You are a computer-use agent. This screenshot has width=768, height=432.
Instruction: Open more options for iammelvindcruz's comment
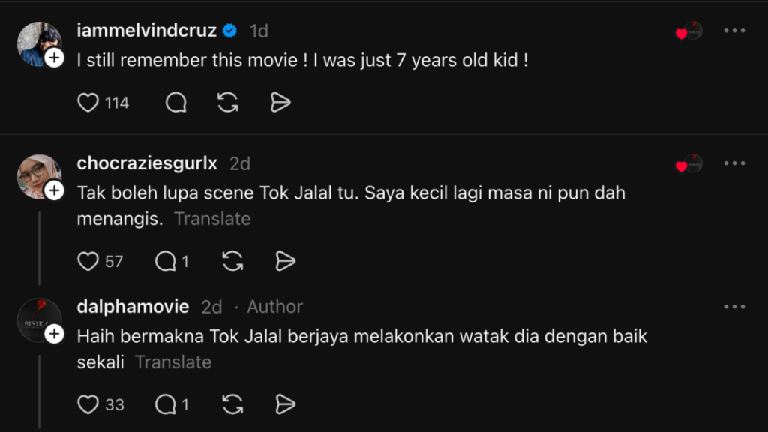pyautogui.click(x=735, y=31)
